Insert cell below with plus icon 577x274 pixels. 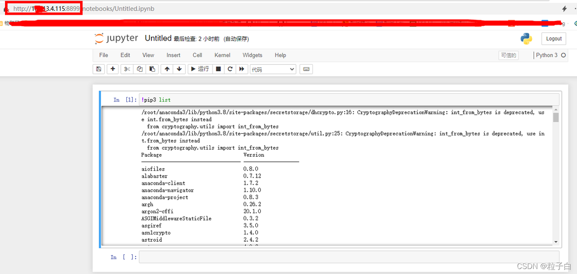pos(113,68)
